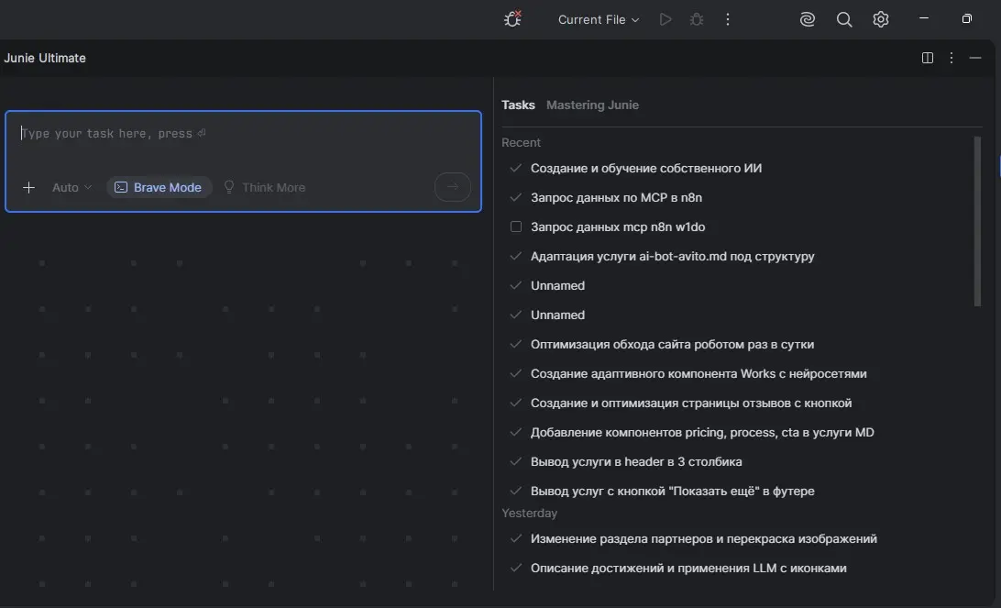Image resolution: width=1001 pixels, height=608 pixels.
Task: Open the first Unnamed task
Action: [x=557, y=285]
